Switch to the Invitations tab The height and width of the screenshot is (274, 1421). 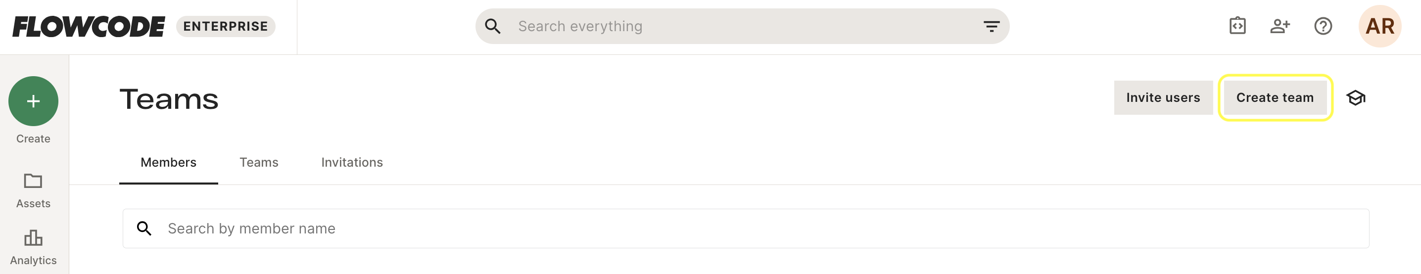(x=352, y=163)
